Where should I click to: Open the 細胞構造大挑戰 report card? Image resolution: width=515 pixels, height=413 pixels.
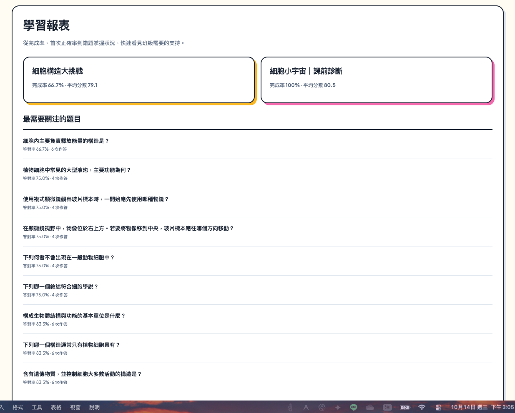click(139, 80)
